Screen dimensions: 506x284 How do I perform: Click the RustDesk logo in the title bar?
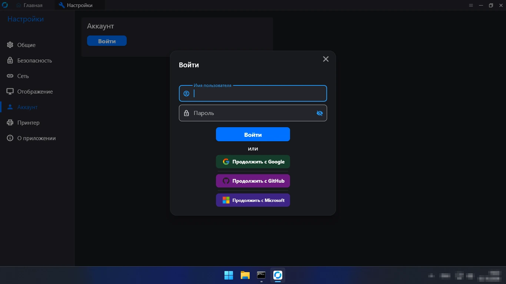tap(5, 5)
